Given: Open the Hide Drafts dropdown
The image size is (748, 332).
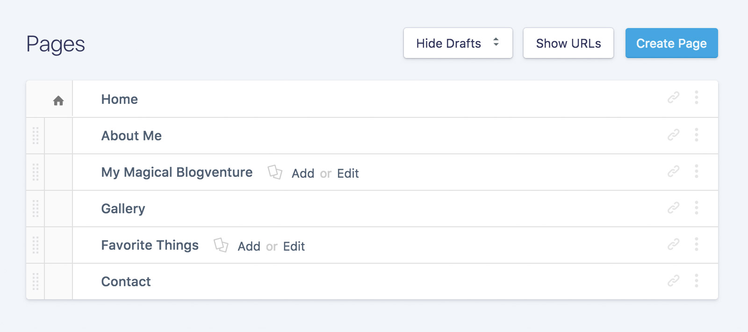Looking at the screenshot, I should (458, 43).
